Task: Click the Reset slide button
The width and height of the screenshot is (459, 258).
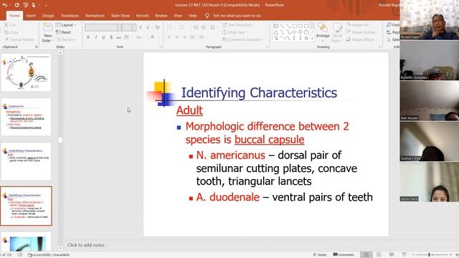Action: pos(64,32)
